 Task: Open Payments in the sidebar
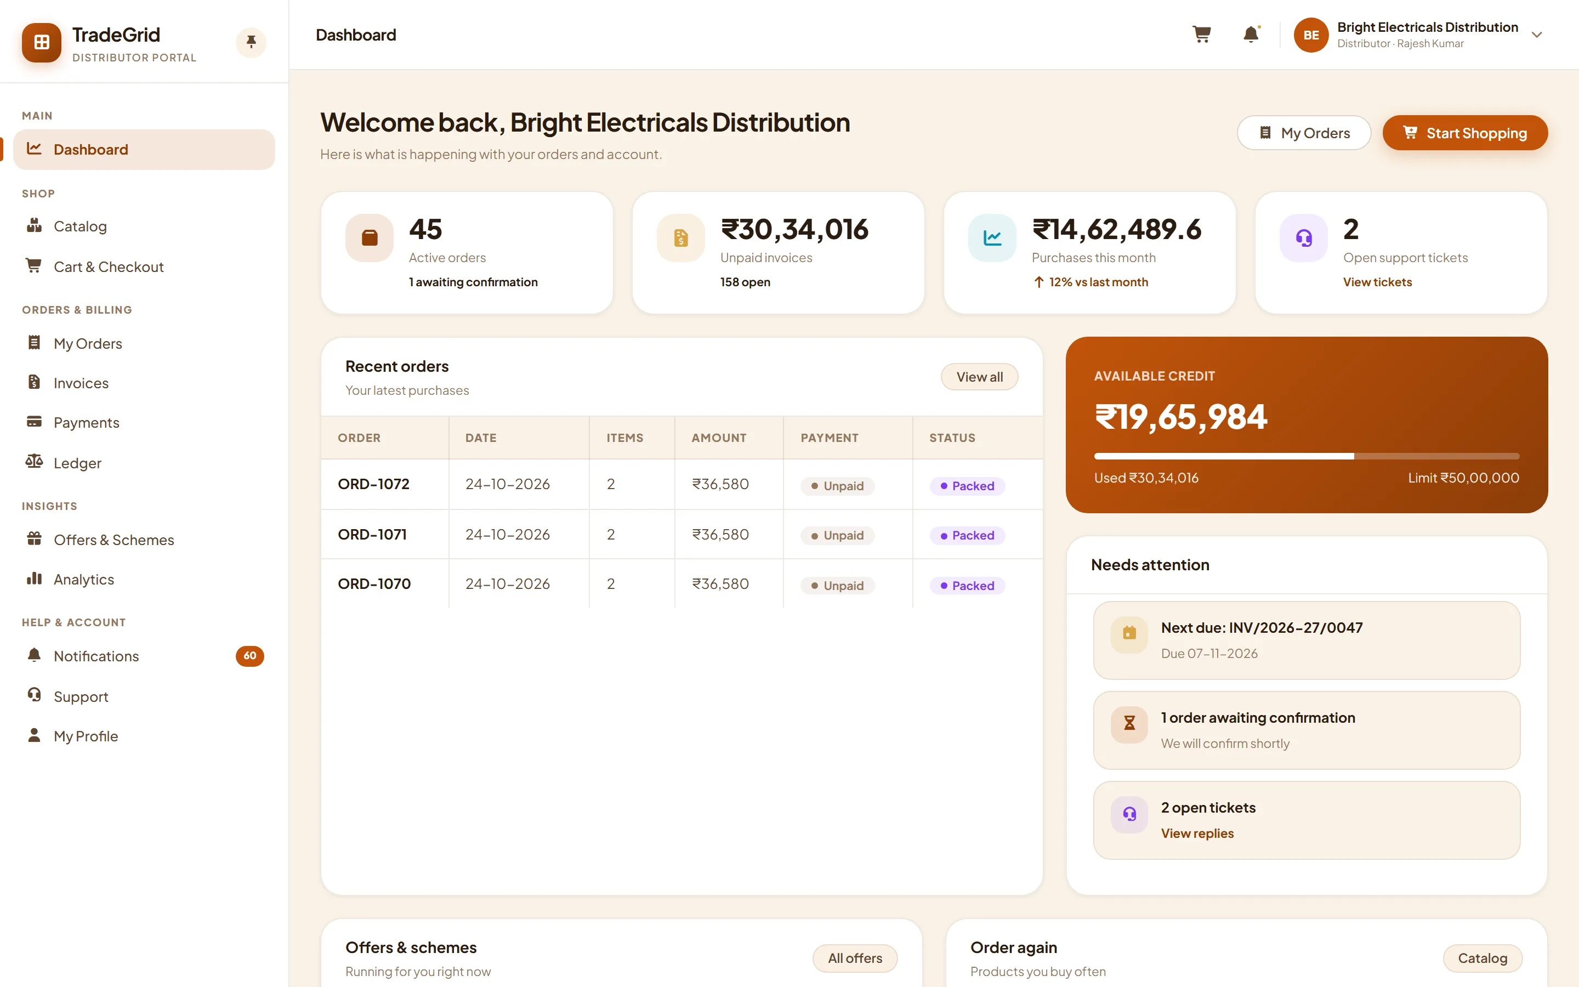click(144, 422)
